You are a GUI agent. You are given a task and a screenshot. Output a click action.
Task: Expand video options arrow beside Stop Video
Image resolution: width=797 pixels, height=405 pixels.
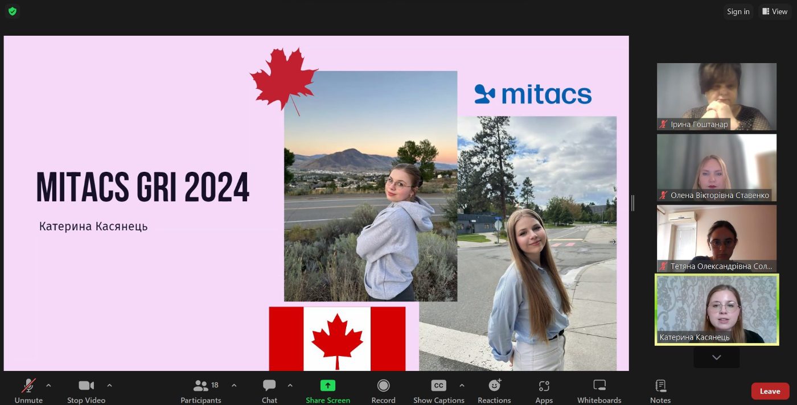point(109,385)
